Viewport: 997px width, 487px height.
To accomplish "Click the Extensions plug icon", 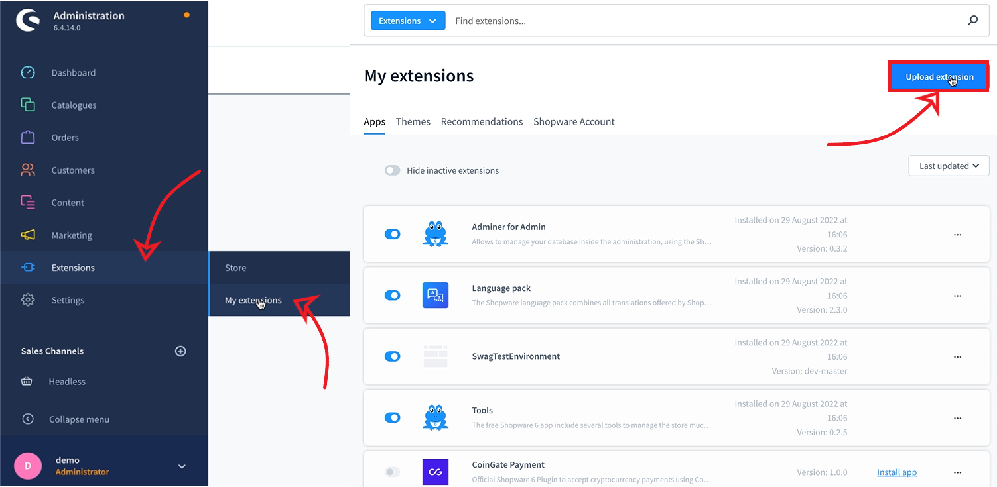I will pos(28,267).
